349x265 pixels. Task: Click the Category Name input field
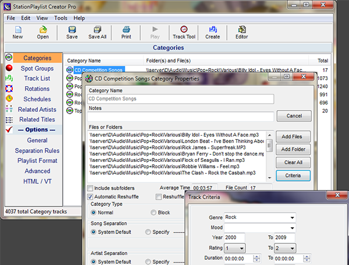[x=180, y=99]
